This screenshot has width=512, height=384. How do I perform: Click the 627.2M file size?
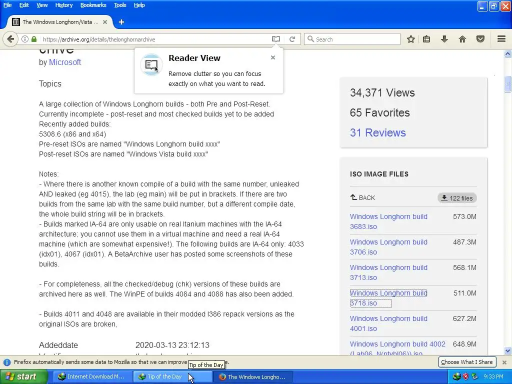pyautogui.click(x=464, y=318)
